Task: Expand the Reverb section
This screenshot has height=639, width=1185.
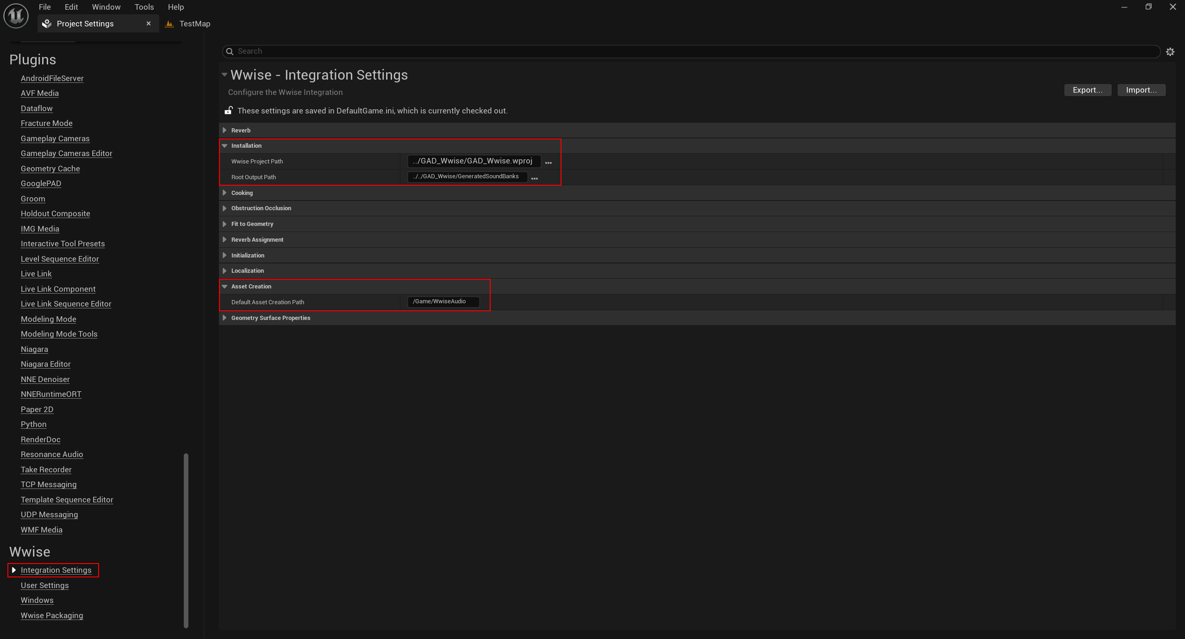Action: click(x=225, y=130)
